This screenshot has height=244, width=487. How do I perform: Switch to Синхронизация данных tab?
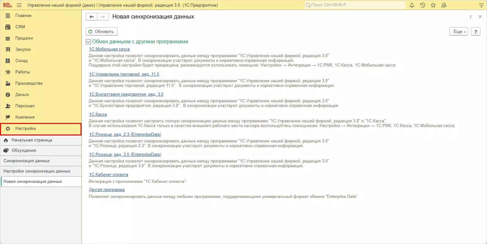[41, 161]
